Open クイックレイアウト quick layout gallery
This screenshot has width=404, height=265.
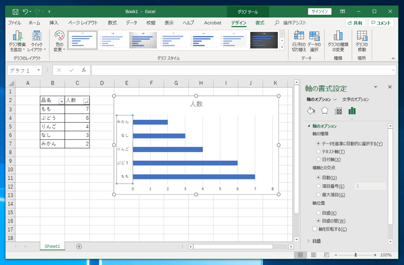tap(37, 41)
